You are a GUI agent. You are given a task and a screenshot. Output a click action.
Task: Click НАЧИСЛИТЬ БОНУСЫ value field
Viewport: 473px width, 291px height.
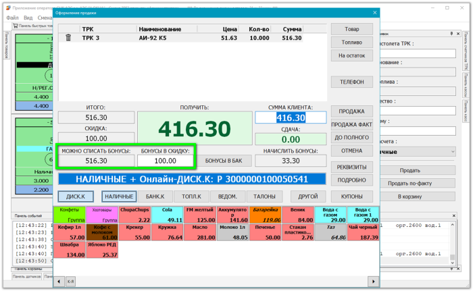coord(291,161)
